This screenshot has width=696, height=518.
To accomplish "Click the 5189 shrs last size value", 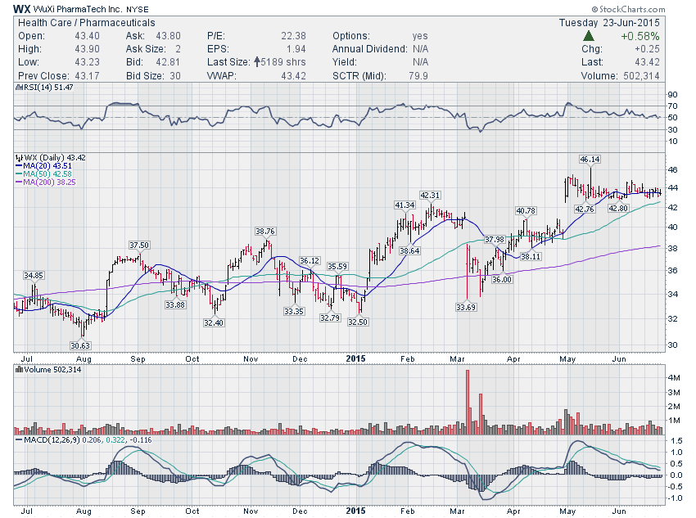I will pos(283,62).
